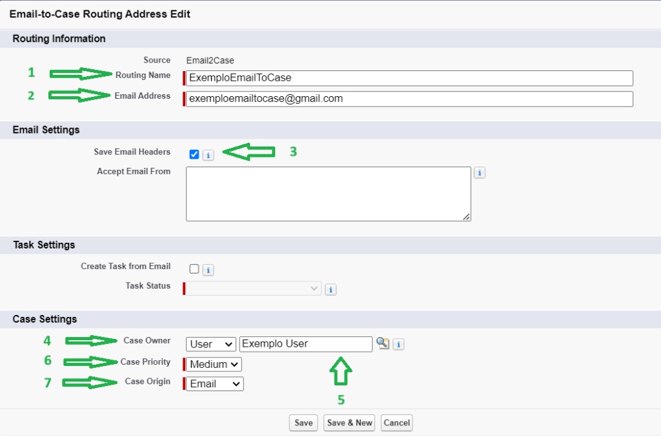Click the Case Priority label
This screenshot has width=661, height=437.
(145, 361)
